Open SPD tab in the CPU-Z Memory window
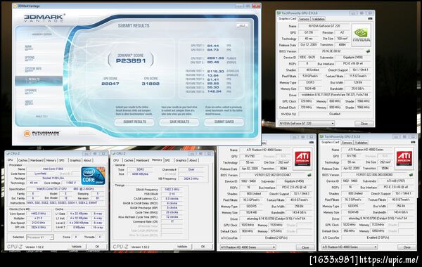Viewport: 422px width, 267px height. pyautogui.click(x=167, y=160)
